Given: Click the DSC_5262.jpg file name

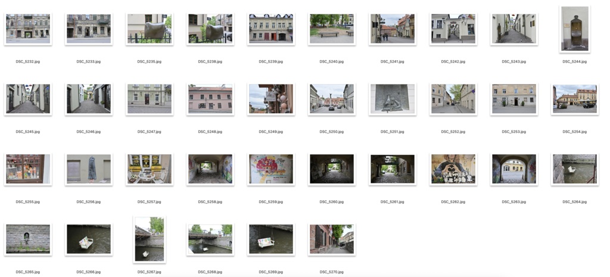Looking at the screenshot, I should coord(453,202).
